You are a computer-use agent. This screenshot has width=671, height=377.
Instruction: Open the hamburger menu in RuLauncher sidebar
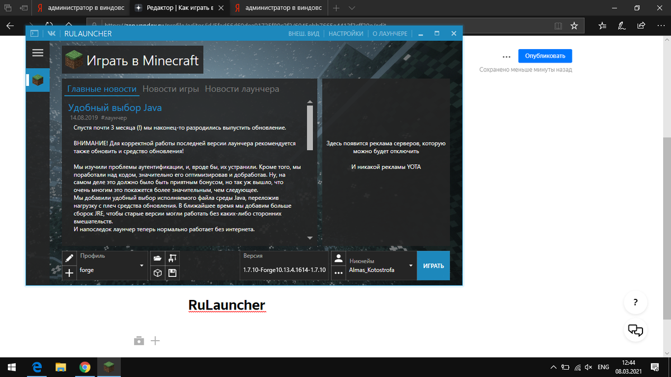coord(38,53)
